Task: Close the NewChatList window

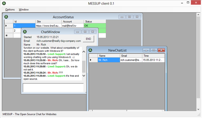Action: click(x=161, y=50)
